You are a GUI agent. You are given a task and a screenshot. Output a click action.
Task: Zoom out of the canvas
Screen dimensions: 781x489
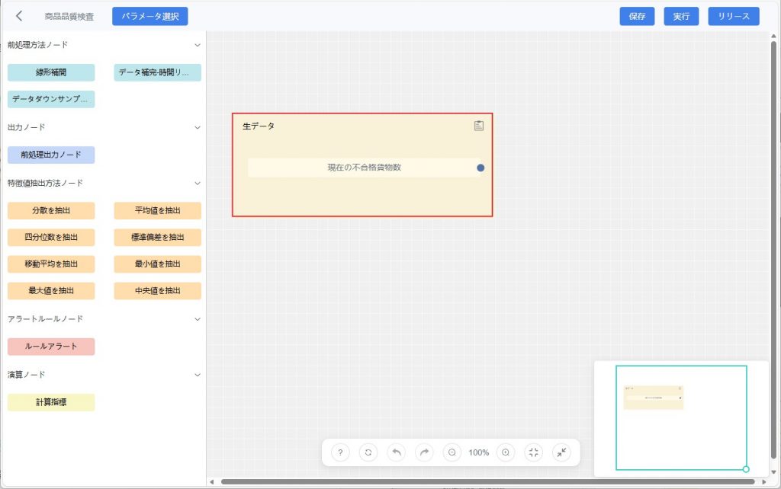point(452,452)
